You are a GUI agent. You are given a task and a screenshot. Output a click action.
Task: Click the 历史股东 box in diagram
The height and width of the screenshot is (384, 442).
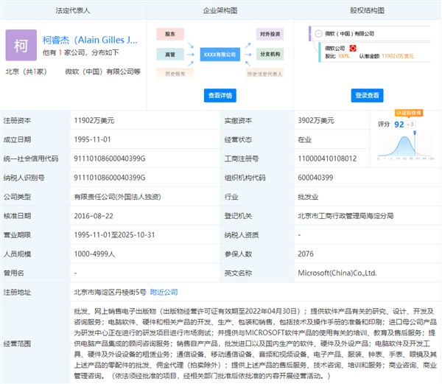[175, 74]
